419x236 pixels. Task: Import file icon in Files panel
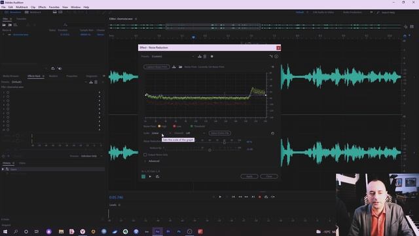10,25
